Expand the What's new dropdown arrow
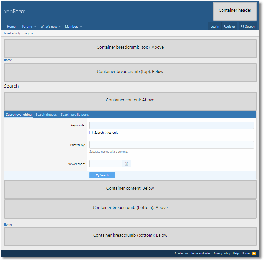This screenshot has width=264, height=261. coord(60,27)
